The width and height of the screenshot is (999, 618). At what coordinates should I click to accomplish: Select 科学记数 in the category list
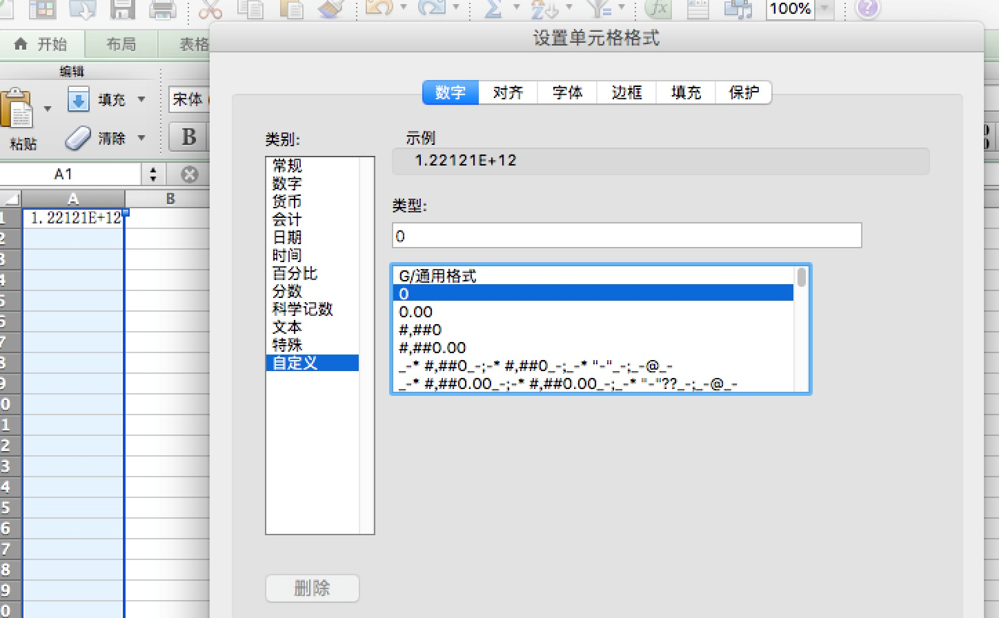pyautogui.click(x=302, y=309)
